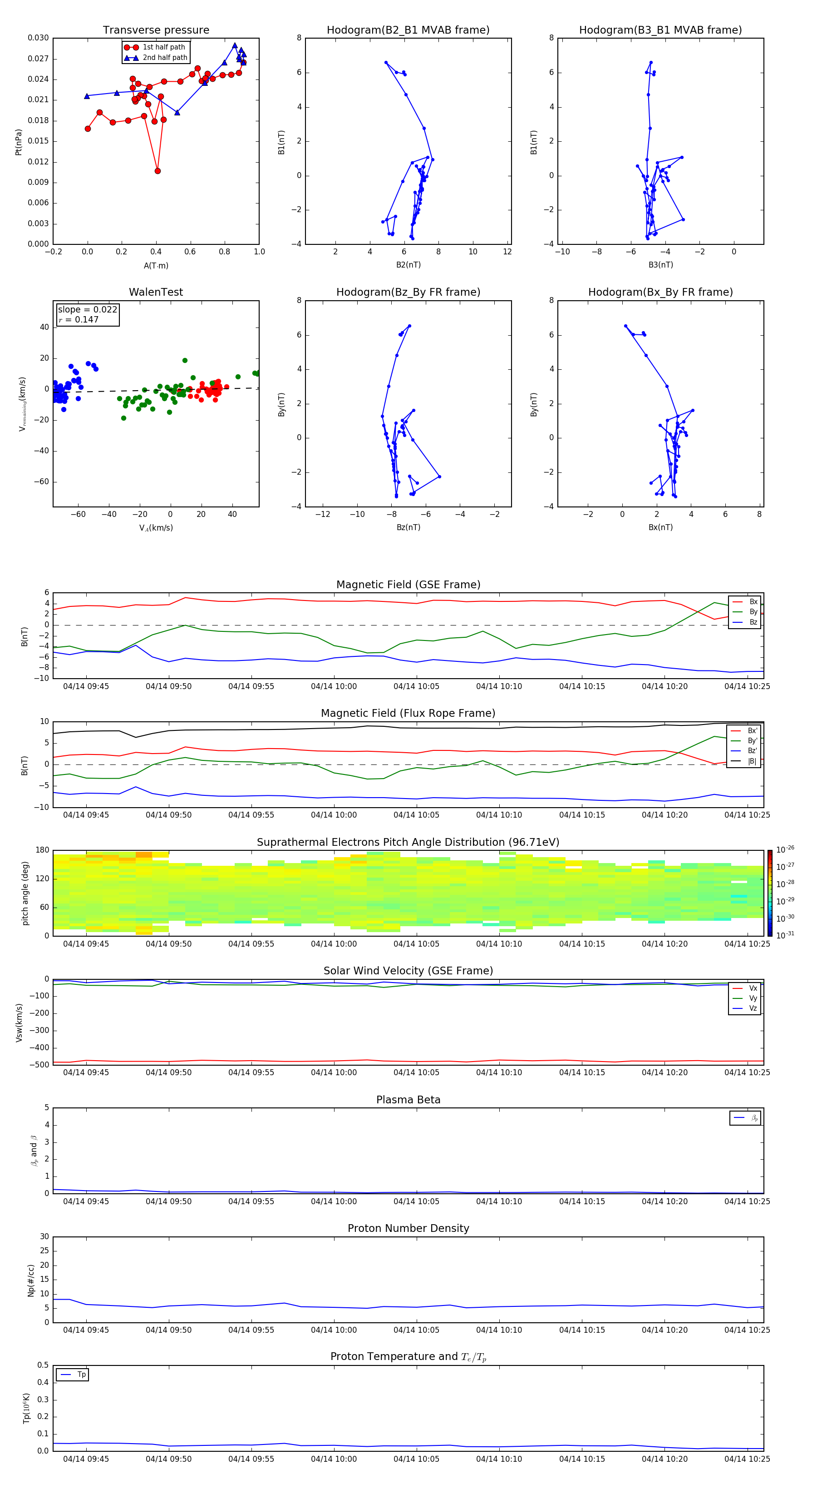Click the pitch angle colorbar
This screenshot has height=1499, width=817.
pyautogui.click(x=769, y=893)
